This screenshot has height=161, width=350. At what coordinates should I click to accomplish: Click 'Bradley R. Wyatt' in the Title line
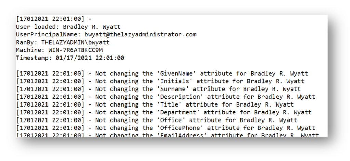[x=265, y=105]
